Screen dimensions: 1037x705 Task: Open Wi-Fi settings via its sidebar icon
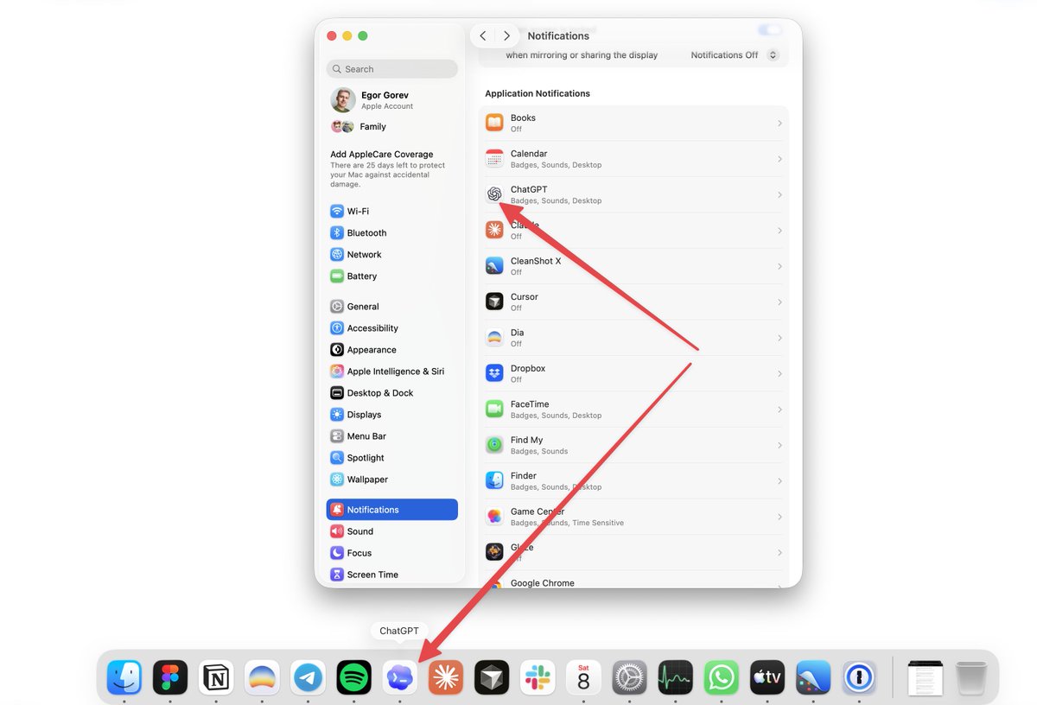click(x=337, y=211)
